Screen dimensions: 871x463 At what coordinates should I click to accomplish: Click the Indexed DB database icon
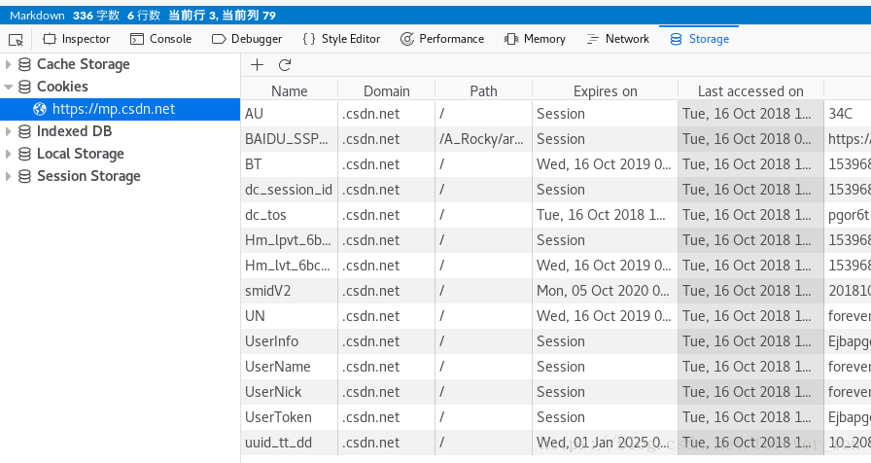tap(24, 131)
